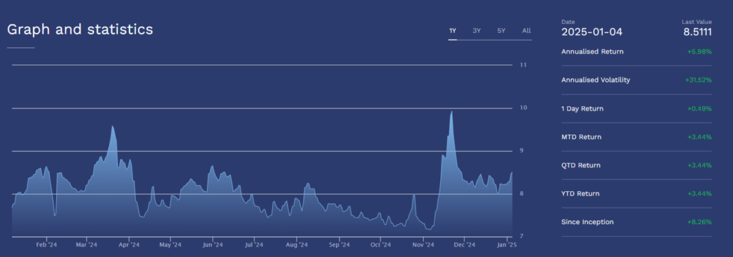Click the Since Inception label
Viewport: 733px width, 257px height.
point(587,222)
